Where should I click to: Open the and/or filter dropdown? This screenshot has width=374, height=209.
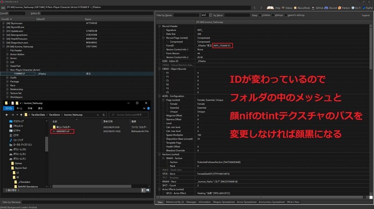click(x=210, y=15)
